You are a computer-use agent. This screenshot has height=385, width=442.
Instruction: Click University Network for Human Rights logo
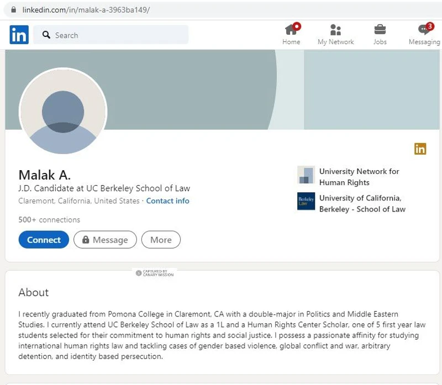click(x=306, y=175)
